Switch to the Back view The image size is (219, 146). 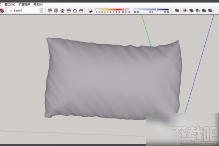[75, 10]
